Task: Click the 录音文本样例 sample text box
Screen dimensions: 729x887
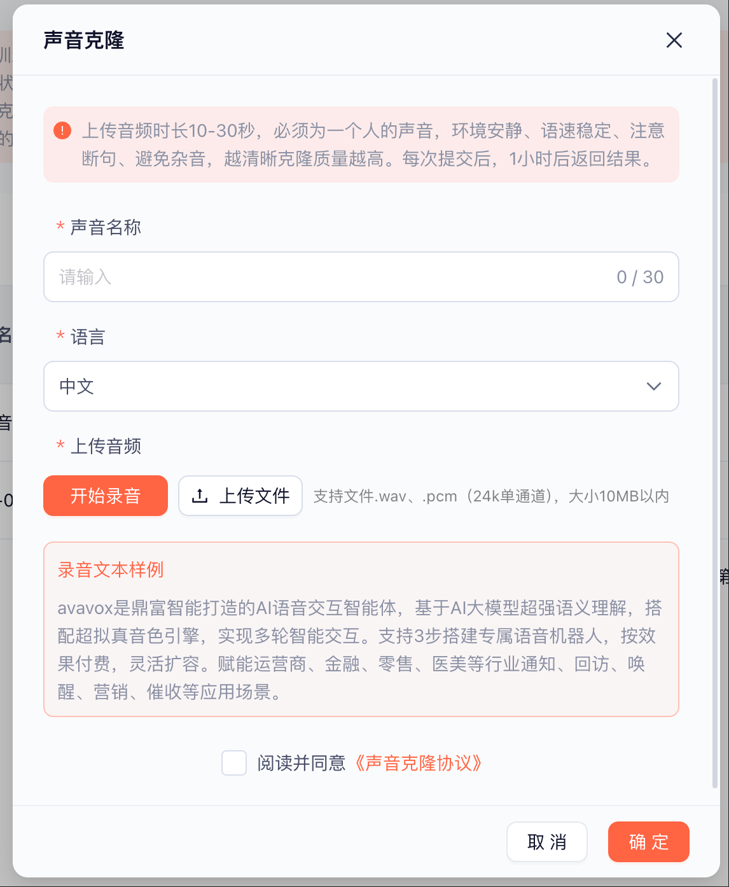Action: click(361, 629)
